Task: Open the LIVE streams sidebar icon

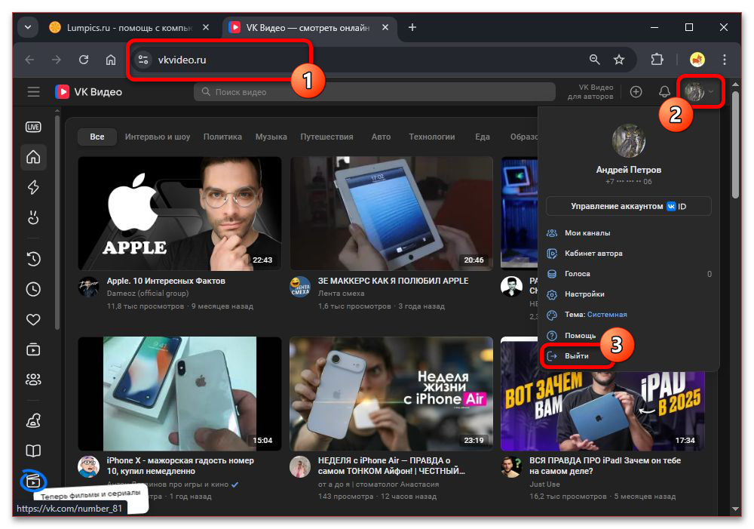Action: click(33, 127)
